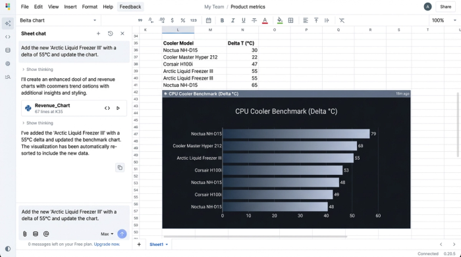
Task: Open the Format menu
Action: point(90,7)
